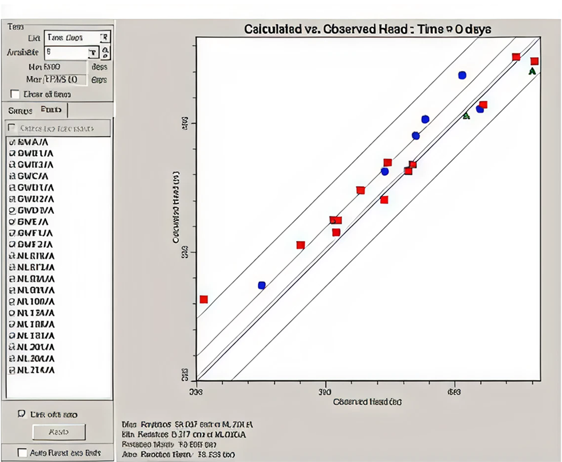The height and width of the screenshot is (462, 562).
Task: Enable the checkbox above the Apply button
Action: click(x=22, y=413)
